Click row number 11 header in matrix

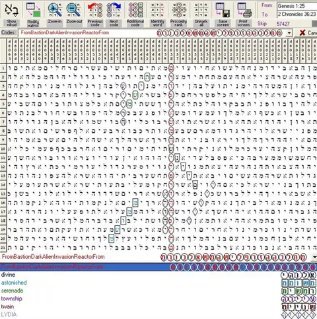[3, 158]
